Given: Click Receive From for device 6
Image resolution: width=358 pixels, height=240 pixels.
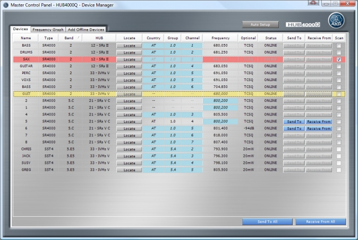Looking at the screenshot, I should pyautogui.click(x=319, y=128).
